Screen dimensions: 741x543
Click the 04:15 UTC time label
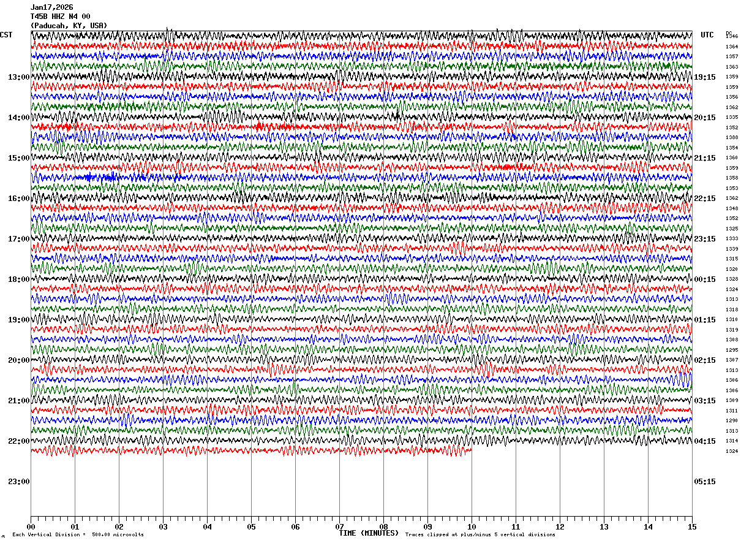(x=705, y=441)
